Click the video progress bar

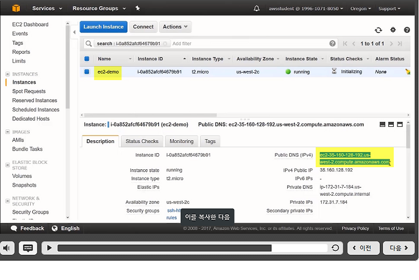[192, 248]
